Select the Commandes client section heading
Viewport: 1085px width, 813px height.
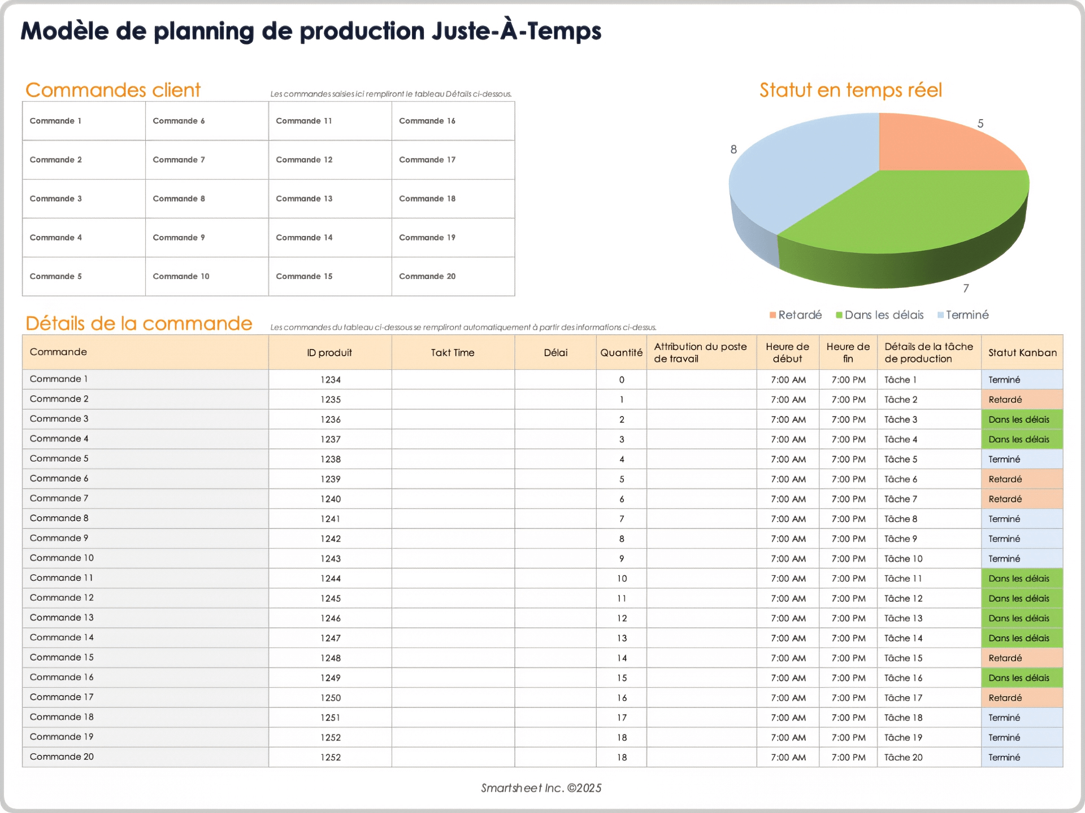(x=113, y=90)
